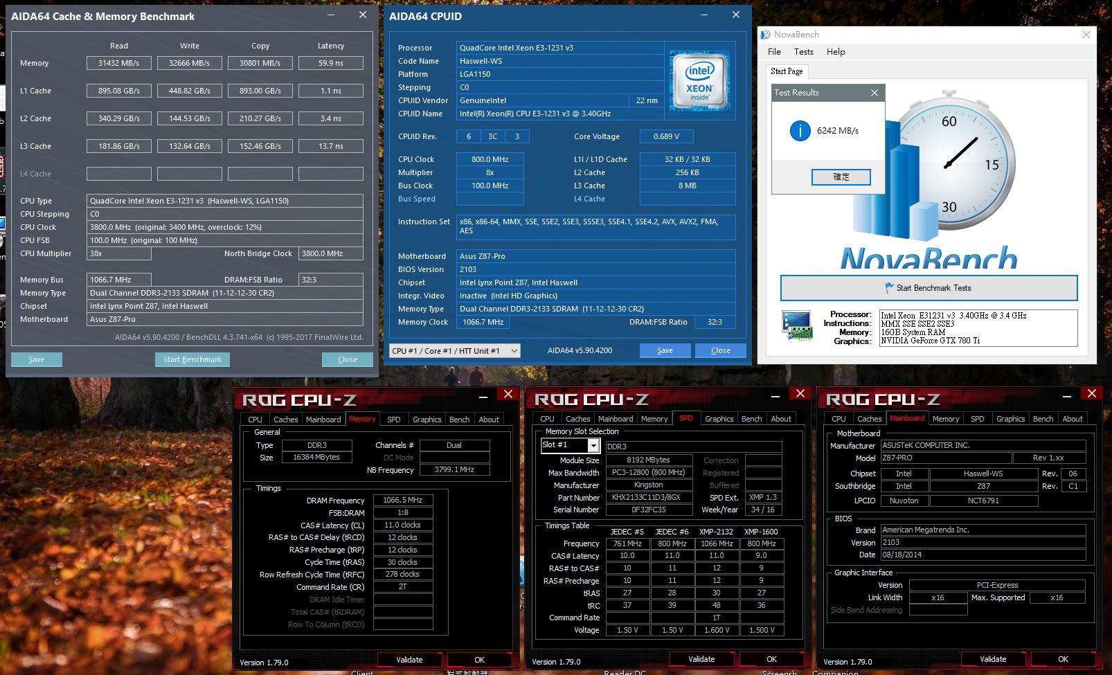Open the CPU core selector dropdown in CPUID

(454, 351)
